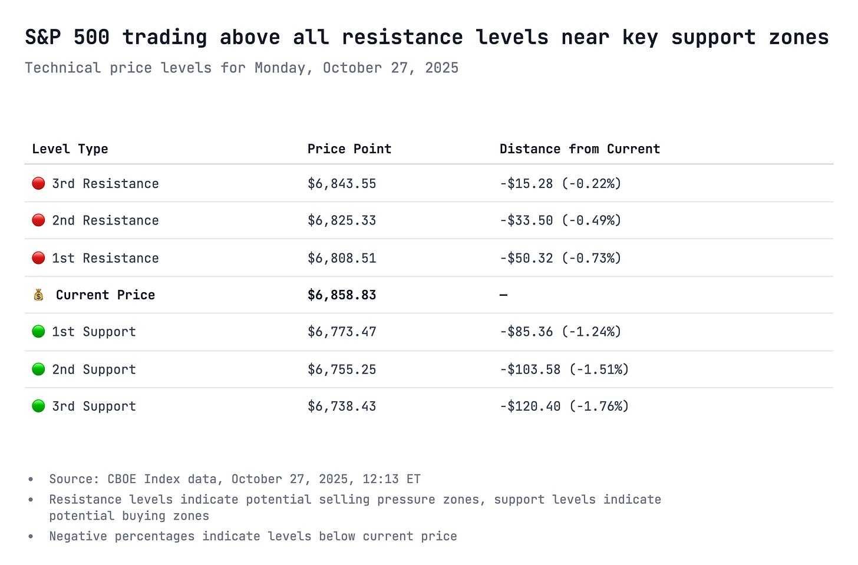Click the Distance from Current column header
858x565 pixels.
click(x=580, y=149)
